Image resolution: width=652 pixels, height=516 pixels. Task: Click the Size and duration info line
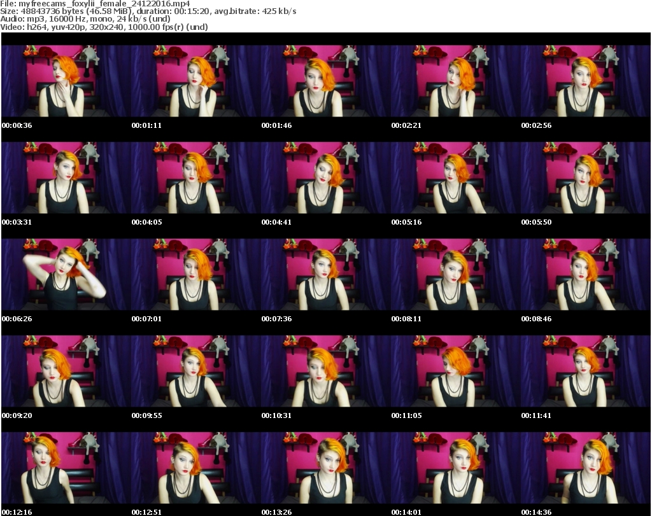[148, 11]
